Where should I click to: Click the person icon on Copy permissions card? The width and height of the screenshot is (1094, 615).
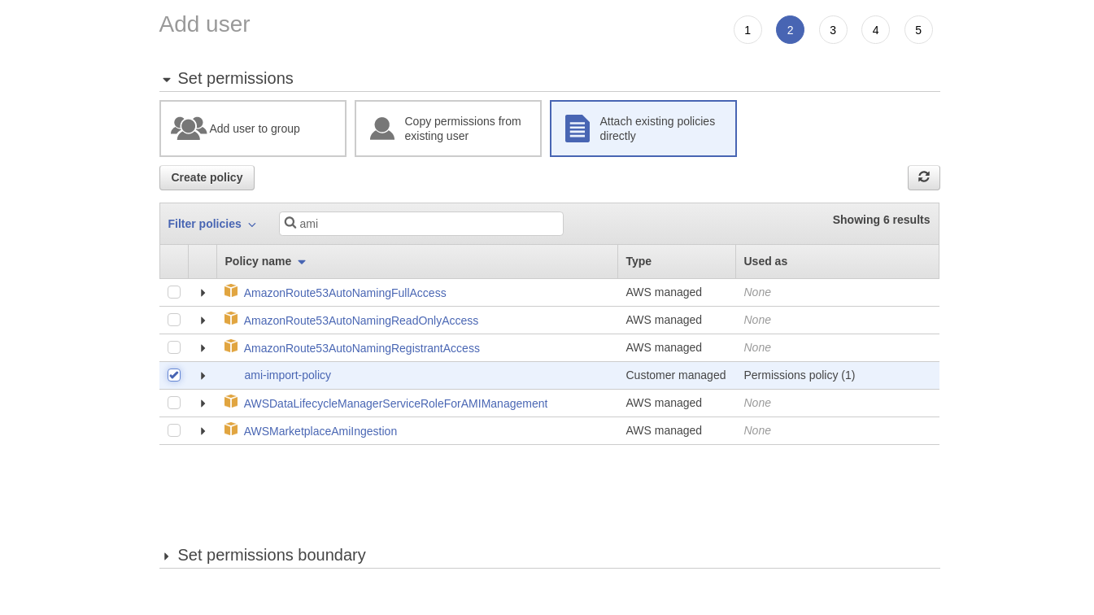coord(381,128)
